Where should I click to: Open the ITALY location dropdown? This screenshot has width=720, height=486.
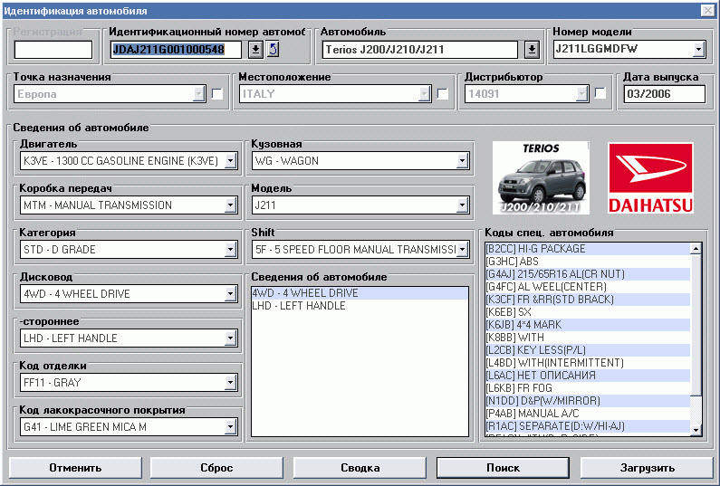(424, 93)
